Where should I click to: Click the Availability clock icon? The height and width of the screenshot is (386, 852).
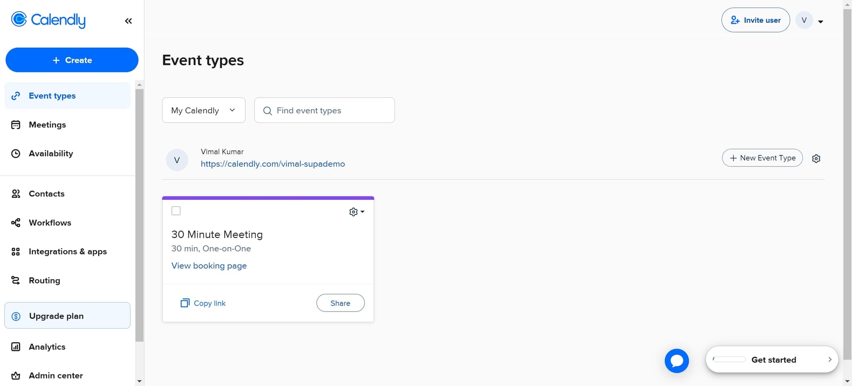click(x=15, y=153)
